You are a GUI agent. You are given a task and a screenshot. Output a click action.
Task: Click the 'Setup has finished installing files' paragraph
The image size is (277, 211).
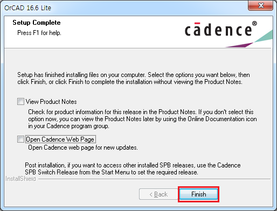(x=134, y=78)
